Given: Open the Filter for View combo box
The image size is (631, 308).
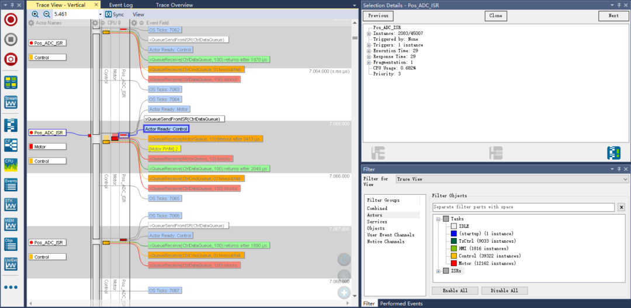Looking at the screenshot, I should [x=512, y=179].
